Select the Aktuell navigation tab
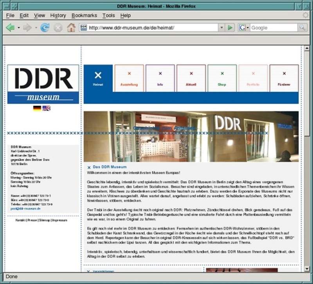The width and height of the screenshot is (313, 284). tap(191, 78)
